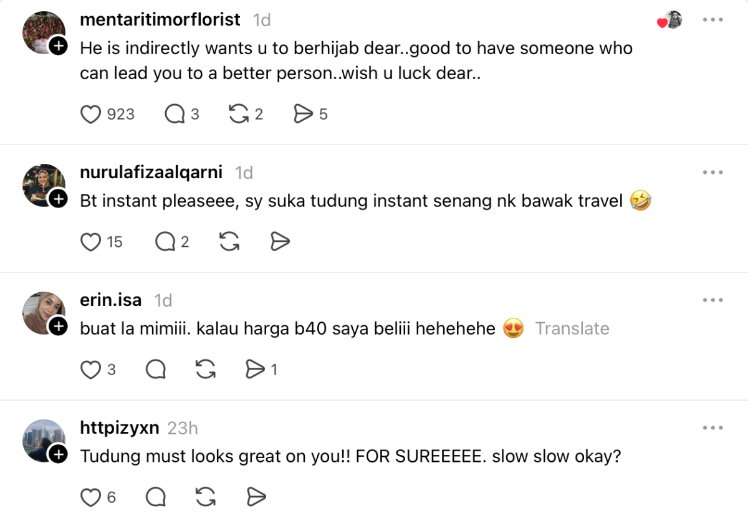Open more options for mentaritimorflorist's comment
748x521 pixels.
[x=712, y=20]
